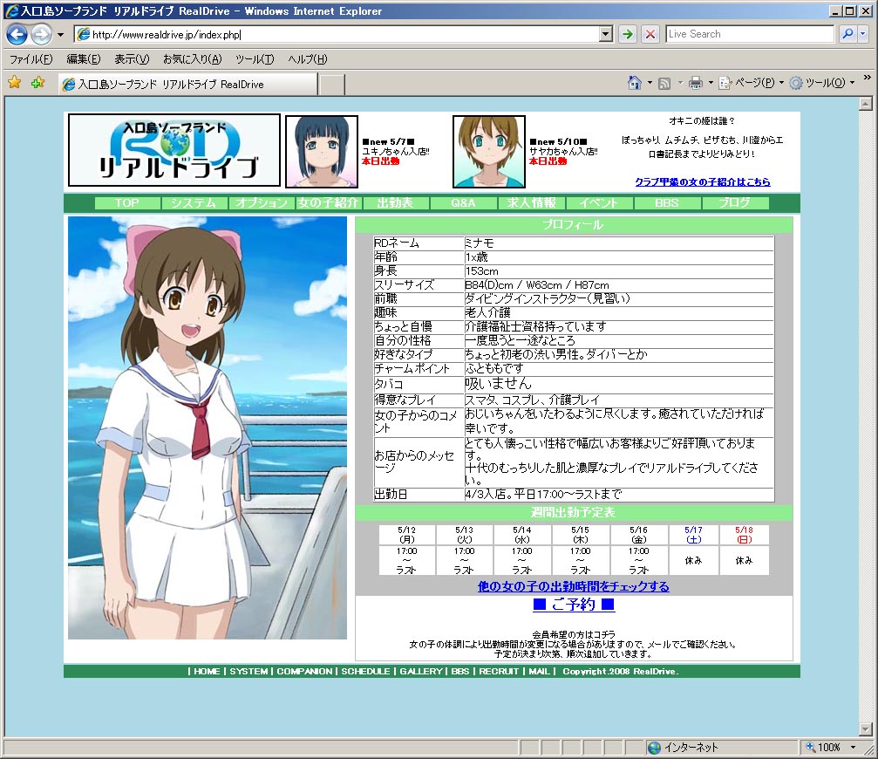Click the リアルドライブ site logo banner
This screenshot has height=759, width=878.
tap(174, 150)
